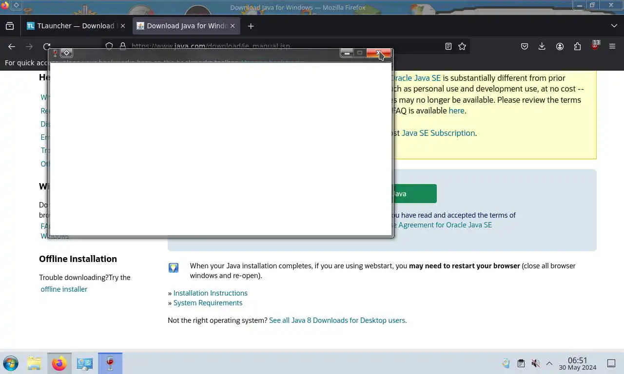The image size is (624, 374).
Task: Open the clock showing 06:51
Action: coord(578,363)
